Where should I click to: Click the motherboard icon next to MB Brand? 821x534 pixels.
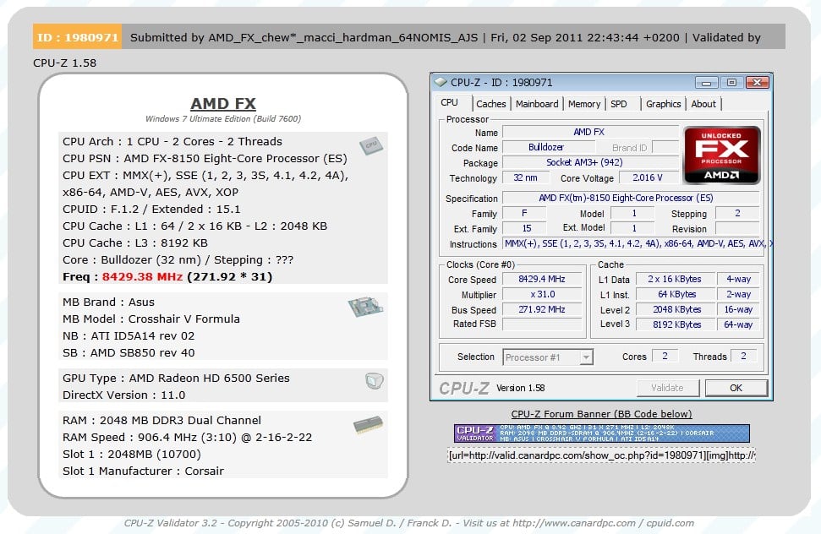tap(365, 306)
